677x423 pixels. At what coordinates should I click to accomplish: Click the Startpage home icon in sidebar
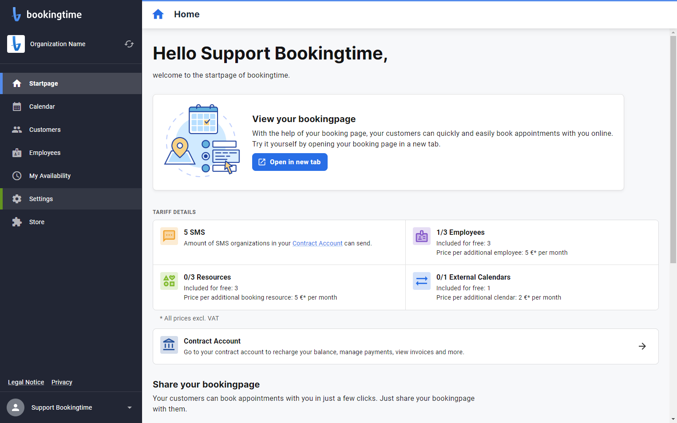click(x=17, y=83)
